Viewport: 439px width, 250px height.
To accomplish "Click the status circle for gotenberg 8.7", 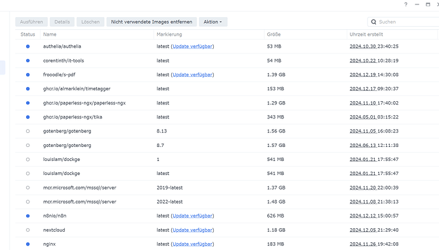I will 28,145.
